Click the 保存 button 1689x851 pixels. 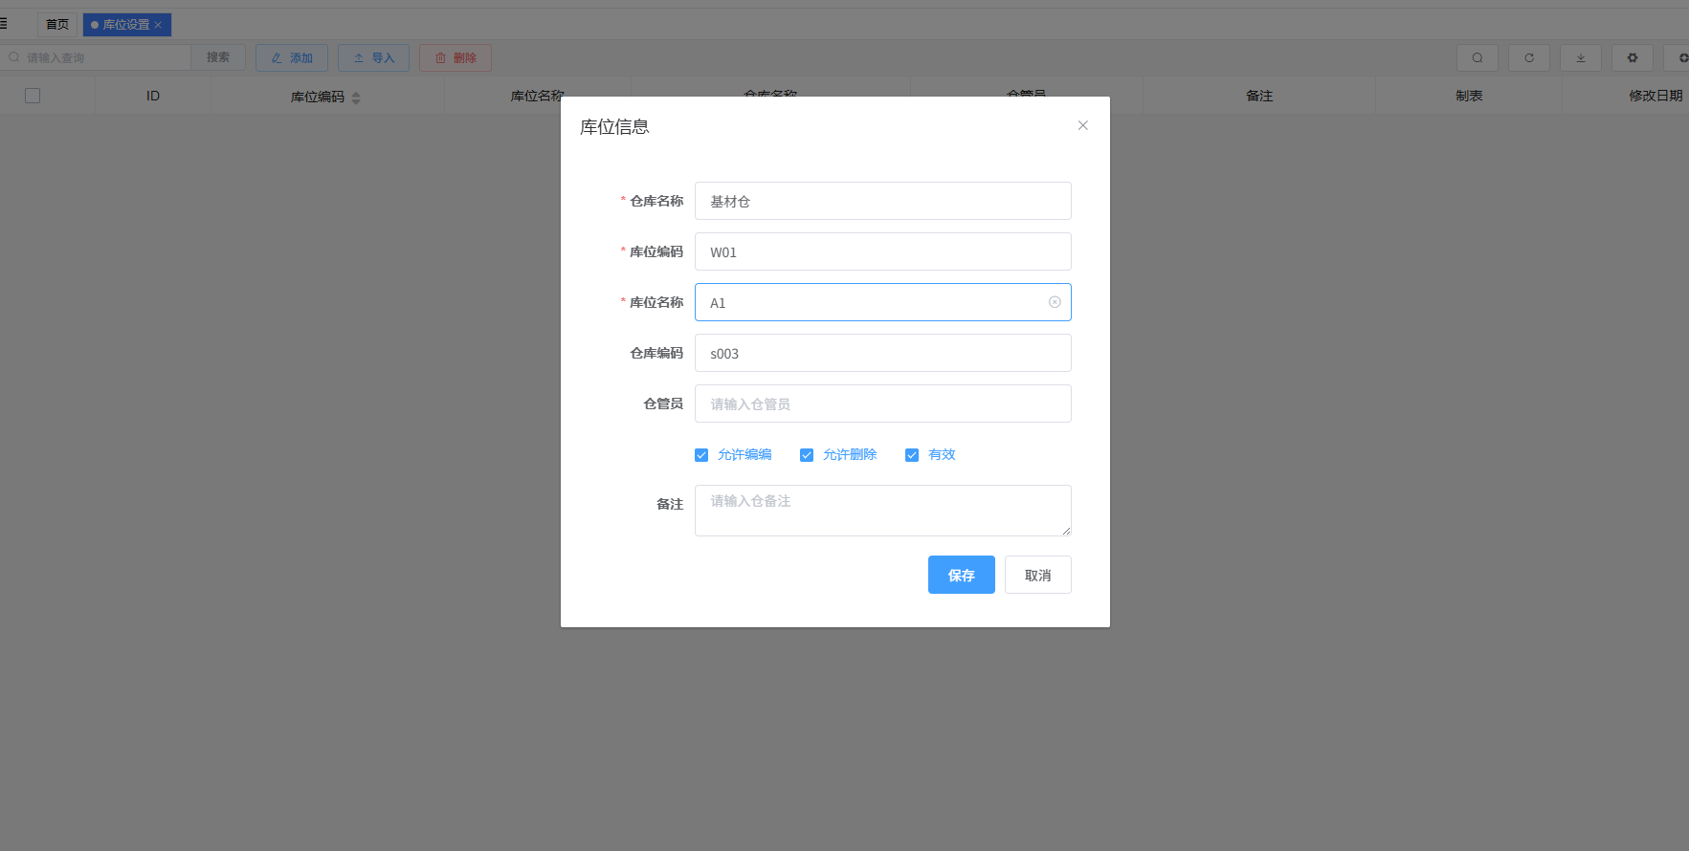(961, 575)
